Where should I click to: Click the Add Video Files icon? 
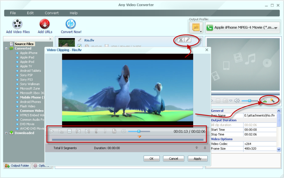click(x=17, y=24)
